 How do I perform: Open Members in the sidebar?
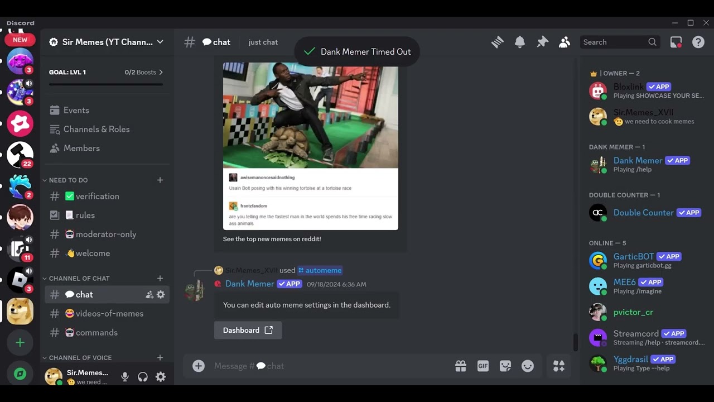click(x=107, y=148)
